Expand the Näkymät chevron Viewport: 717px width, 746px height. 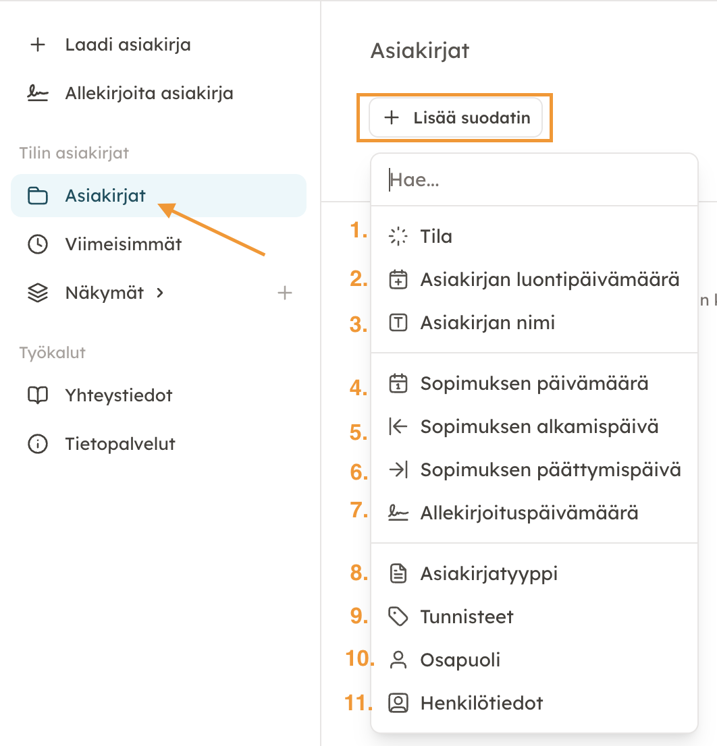coord(160,293)
